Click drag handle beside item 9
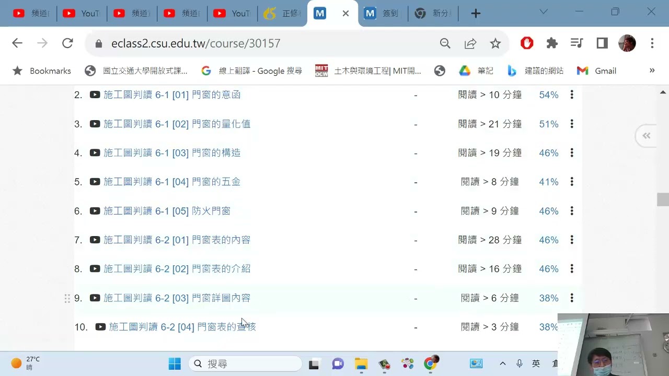Viewport: 669px width, 376px height. pos(67,298)
